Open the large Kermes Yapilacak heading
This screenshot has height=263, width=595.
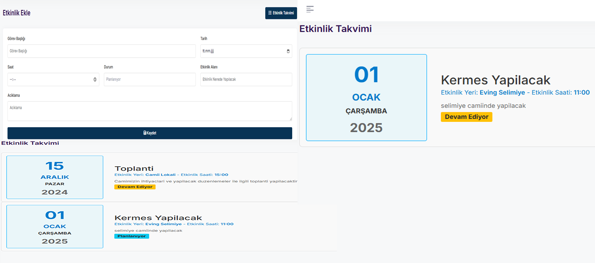coord(495,80)
